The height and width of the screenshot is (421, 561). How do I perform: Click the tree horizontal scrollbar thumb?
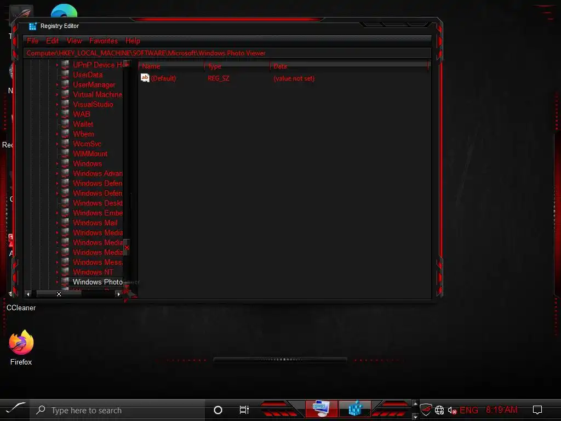[59, 294]
